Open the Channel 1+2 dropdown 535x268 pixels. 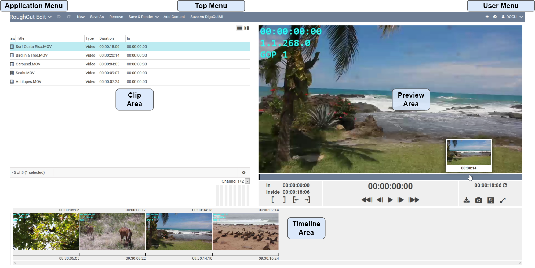point(247,181)
